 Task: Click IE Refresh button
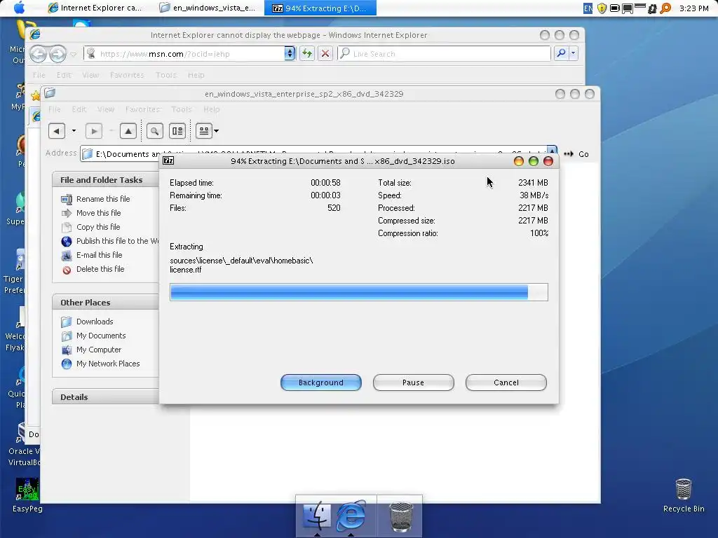[x=307, y=54]
